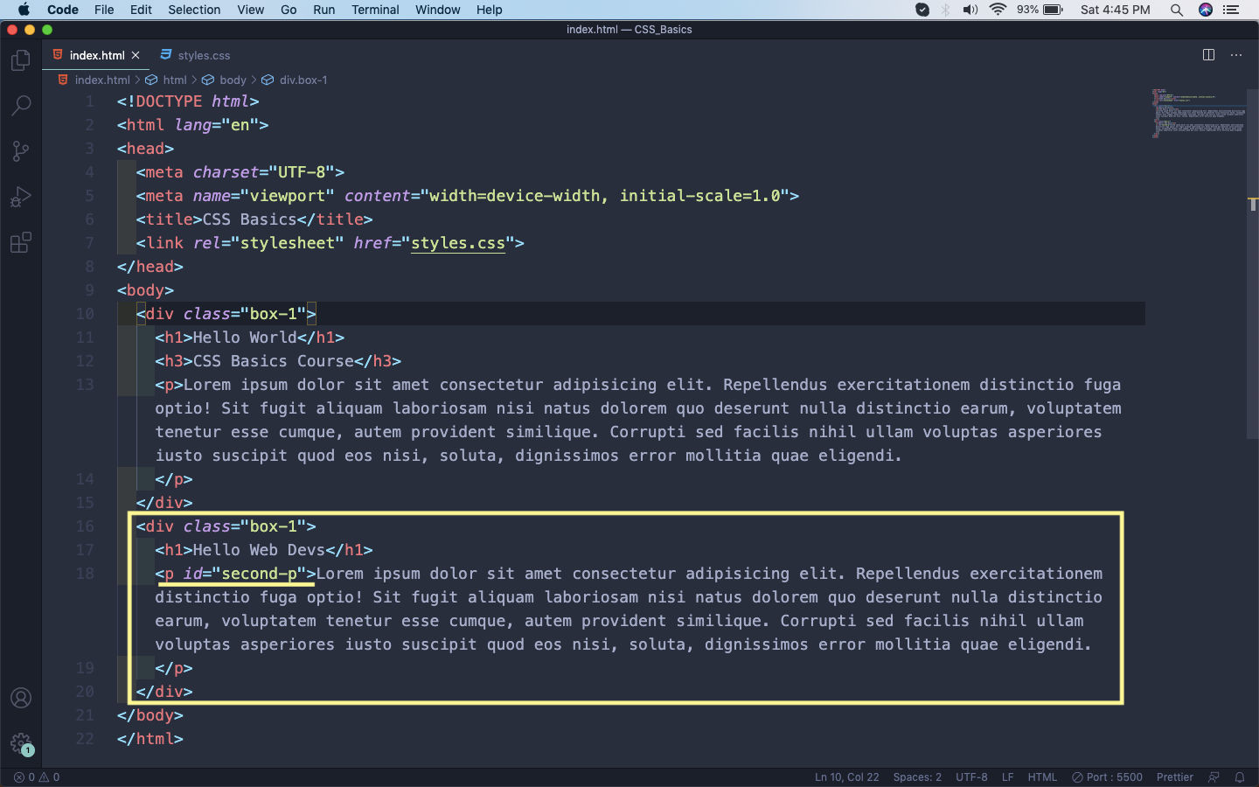Open the Window menu
Screen dimensions: 1259x787
pyautogui.click(x=437, y=10)
